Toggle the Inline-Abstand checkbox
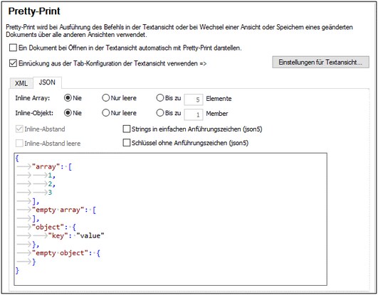378x295 pixels. 19,129
